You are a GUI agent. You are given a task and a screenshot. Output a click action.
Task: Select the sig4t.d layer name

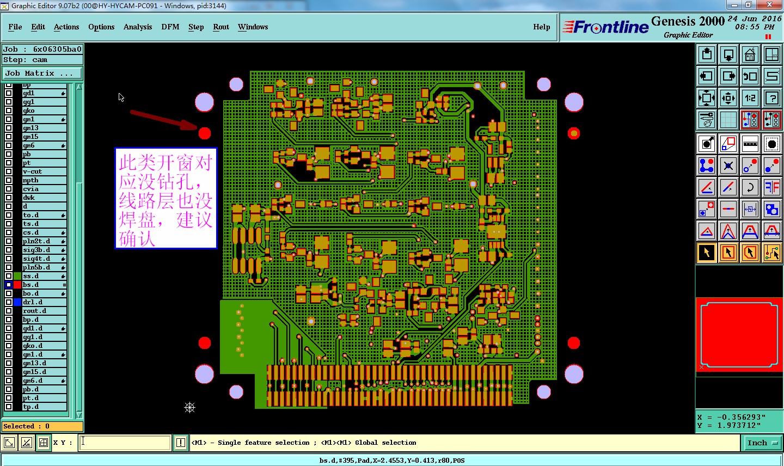45,259
